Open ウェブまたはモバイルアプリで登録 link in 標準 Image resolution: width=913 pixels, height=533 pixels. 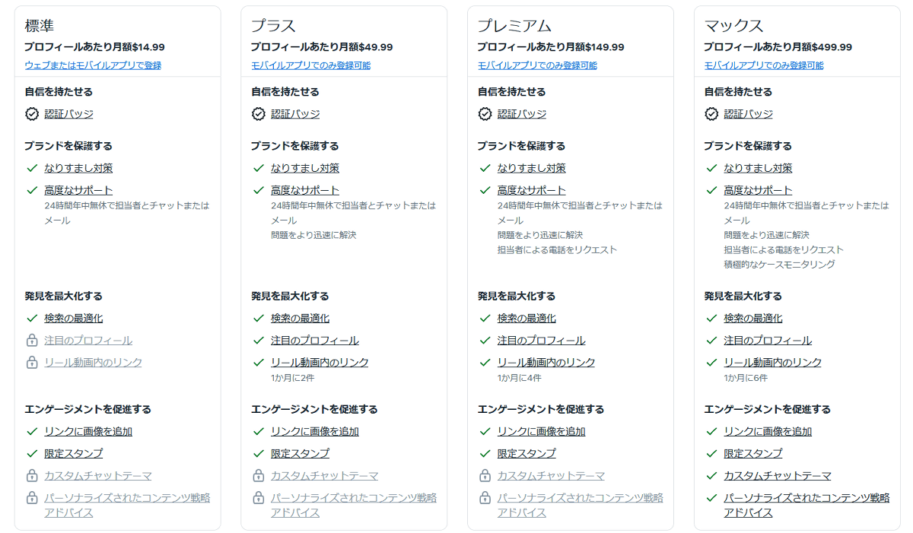[x=93, y=65]
